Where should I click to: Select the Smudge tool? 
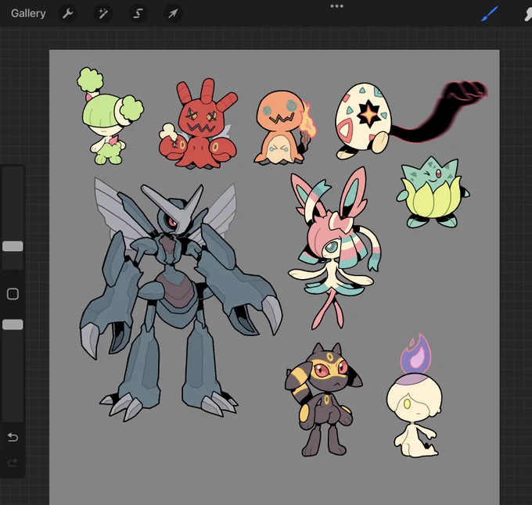click(x=527, y=13)
